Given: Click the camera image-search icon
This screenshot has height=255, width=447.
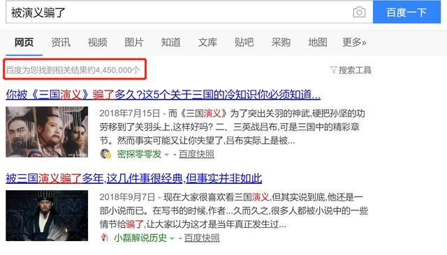Looking at the screenshot, I should [x=359, y=13].
